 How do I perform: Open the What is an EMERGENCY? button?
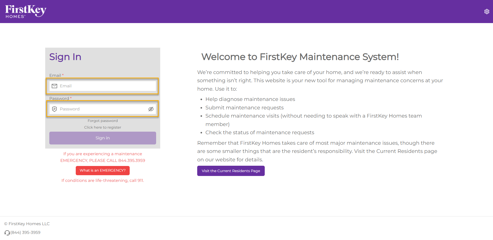(103, 171)
